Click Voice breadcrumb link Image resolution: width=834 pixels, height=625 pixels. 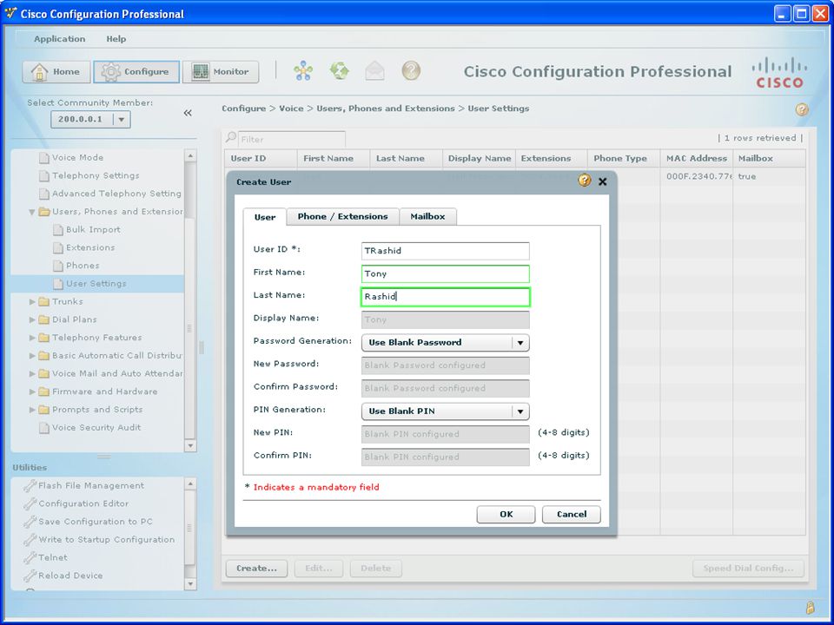[292, 109]
